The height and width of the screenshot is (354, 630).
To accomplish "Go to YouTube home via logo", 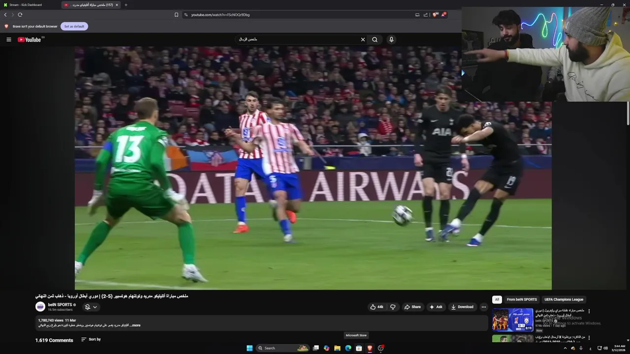I will (x=30, y=39).
